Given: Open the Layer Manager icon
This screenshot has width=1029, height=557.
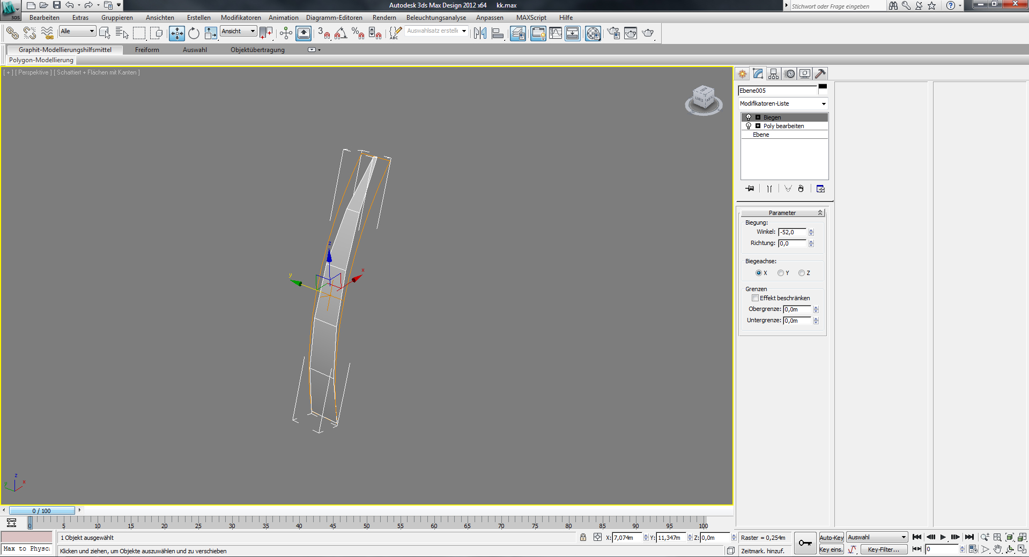Looking at the screenshot, I should 518,33.
